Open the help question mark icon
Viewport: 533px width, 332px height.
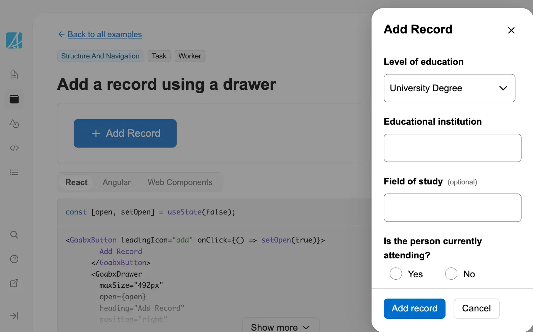click(x=14, y=259)
